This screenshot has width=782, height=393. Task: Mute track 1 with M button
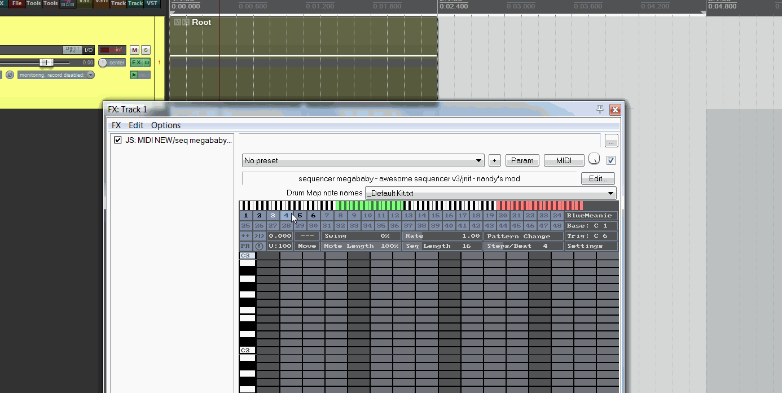coord(134,50)
